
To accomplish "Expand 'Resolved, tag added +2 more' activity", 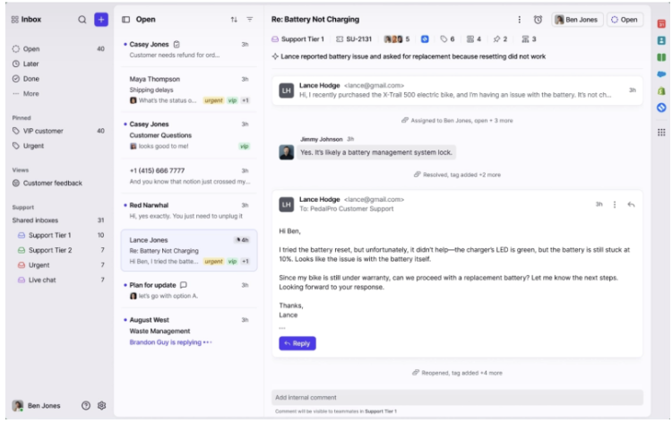I will (x=457, y=175).
